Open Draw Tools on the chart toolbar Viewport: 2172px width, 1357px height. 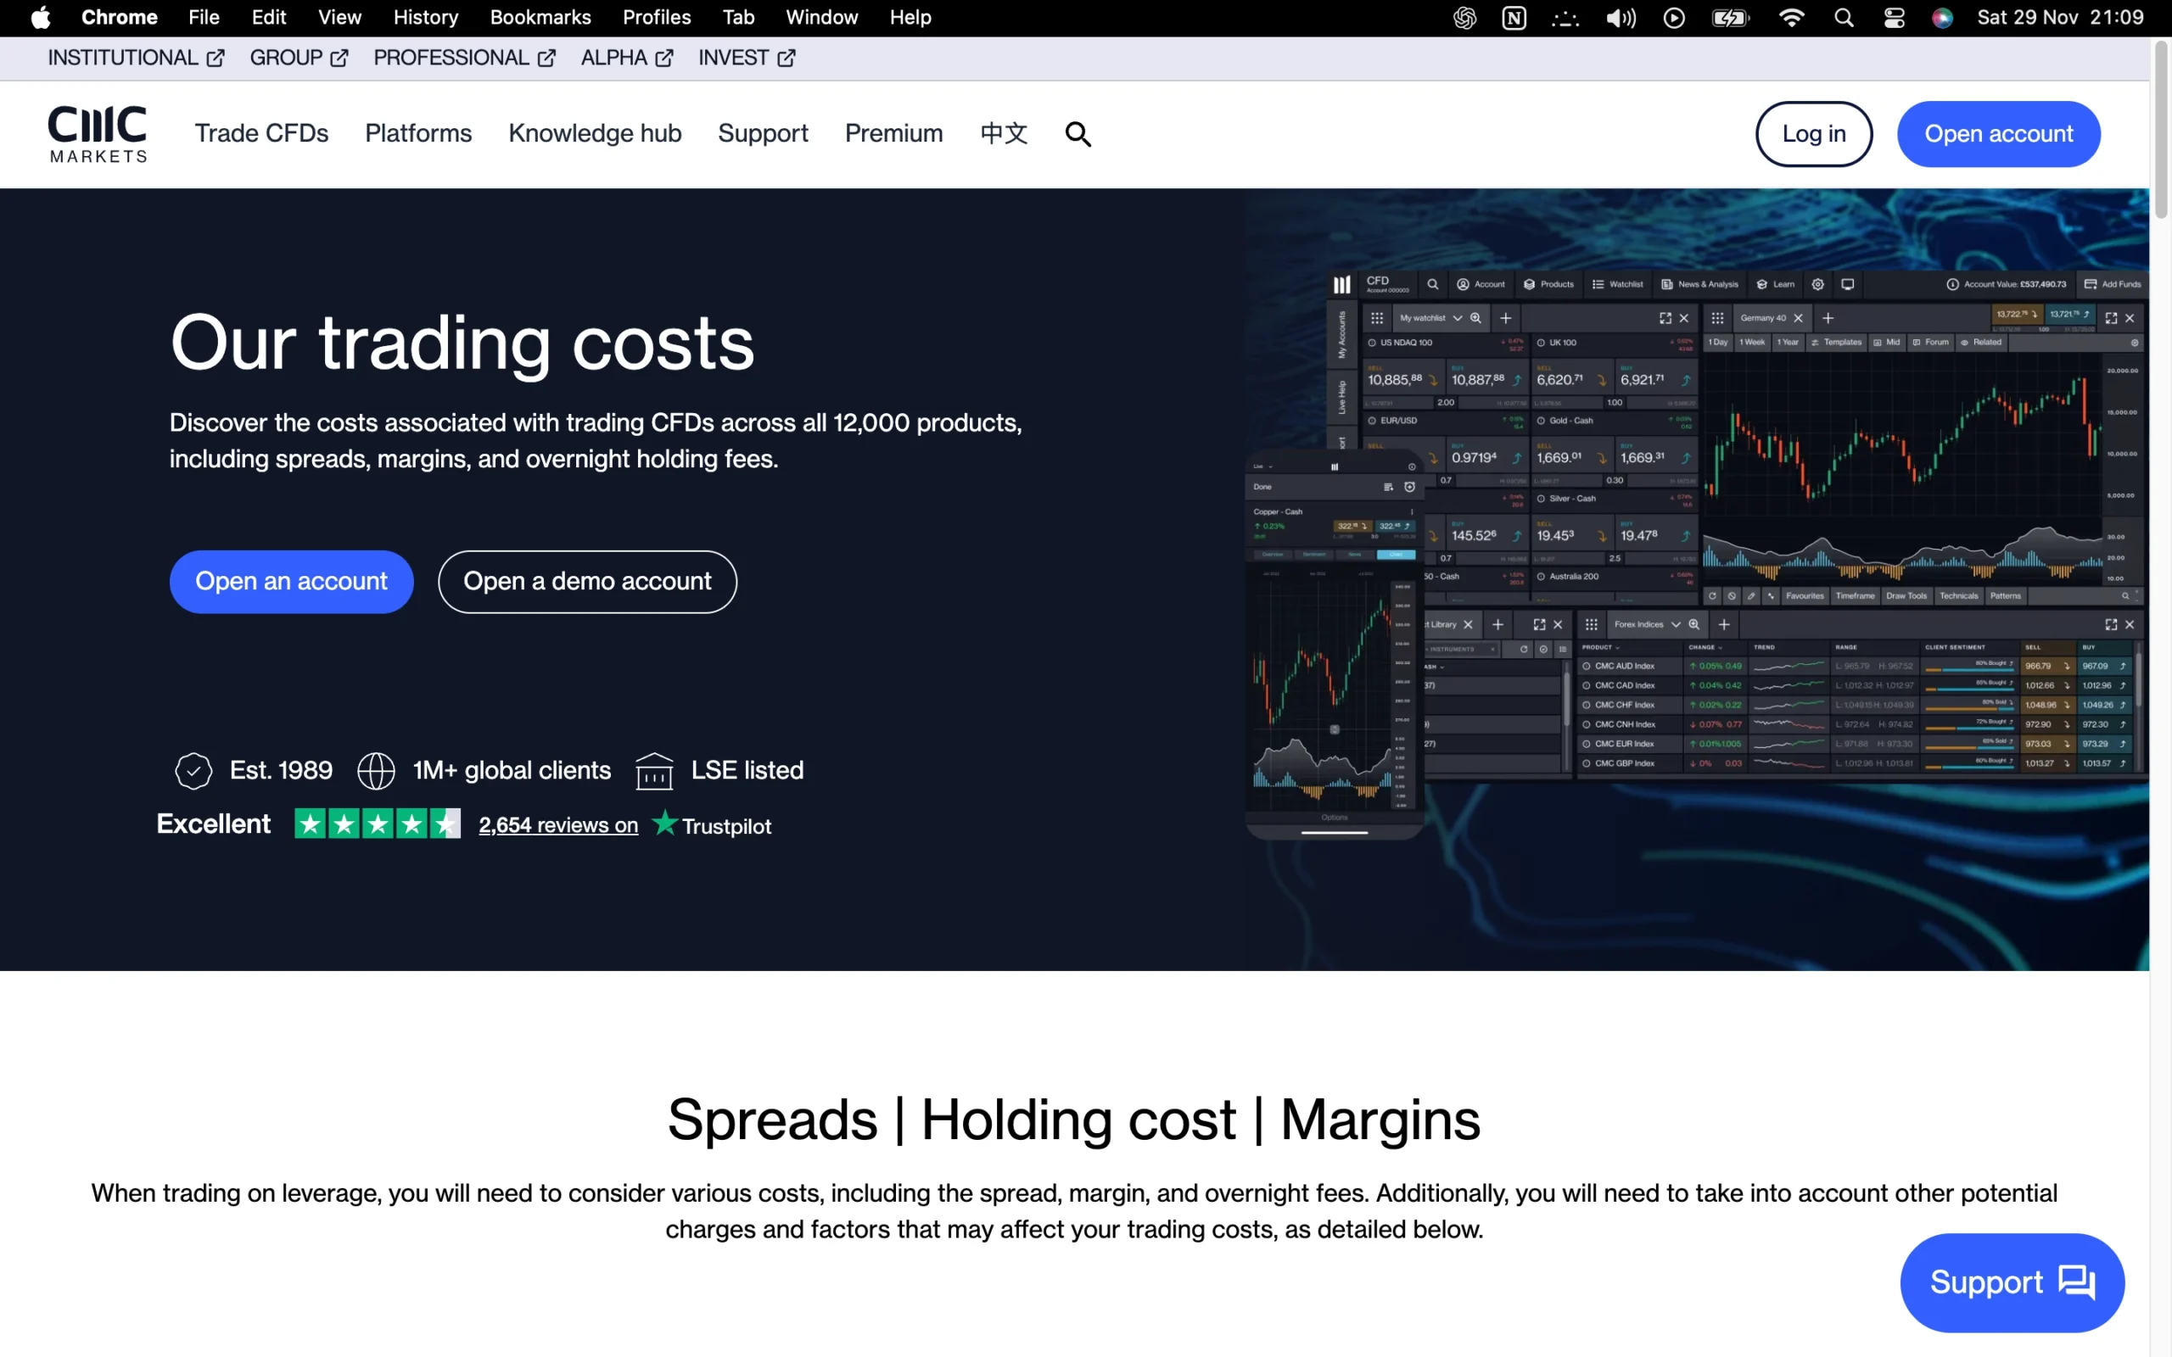click(x=1906, y=595)
